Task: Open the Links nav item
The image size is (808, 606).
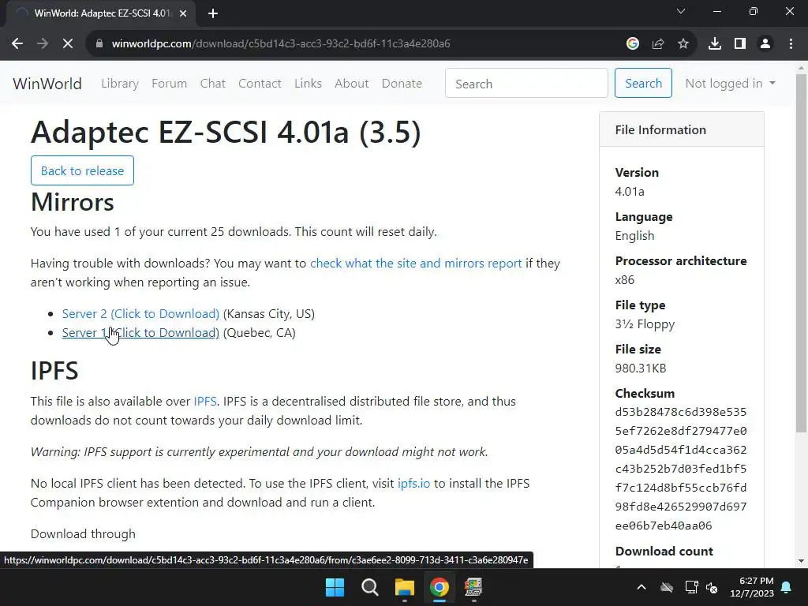Action: click(x=309, y=84)
